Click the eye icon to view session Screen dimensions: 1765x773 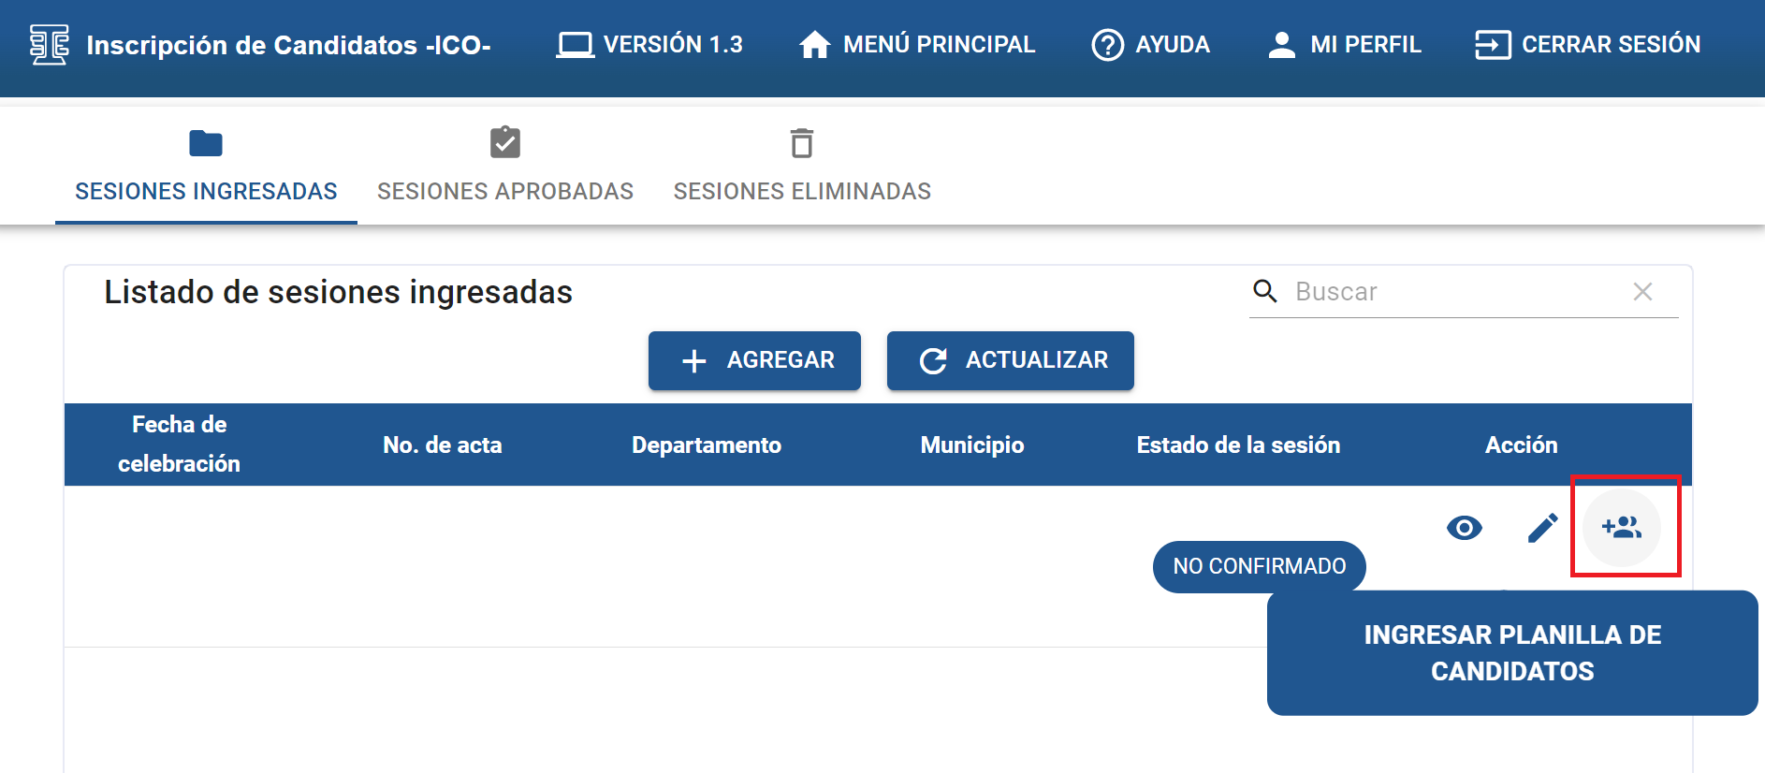1464,528
